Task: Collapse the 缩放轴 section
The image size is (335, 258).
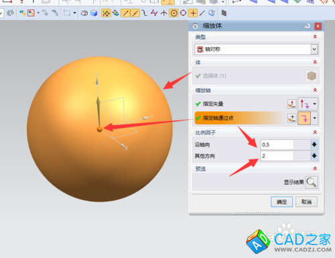Action: click(315, 90)
